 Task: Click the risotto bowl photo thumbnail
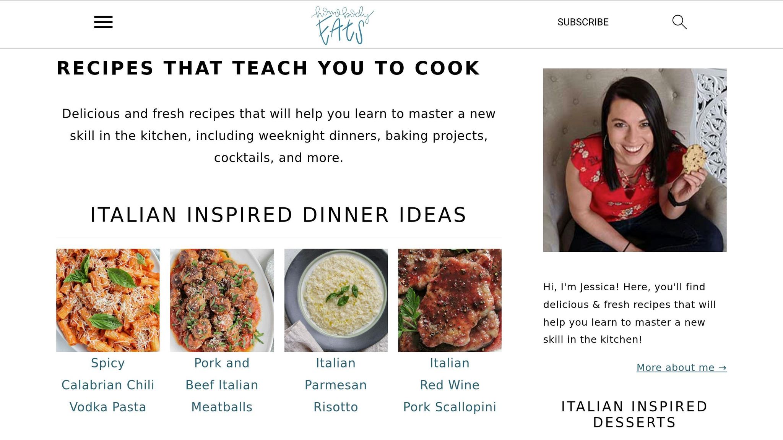tap(336, 300)
